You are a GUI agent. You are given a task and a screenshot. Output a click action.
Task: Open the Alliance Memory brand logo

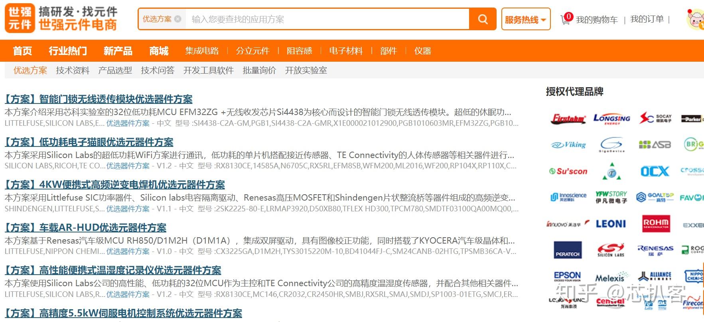(655, 276)
